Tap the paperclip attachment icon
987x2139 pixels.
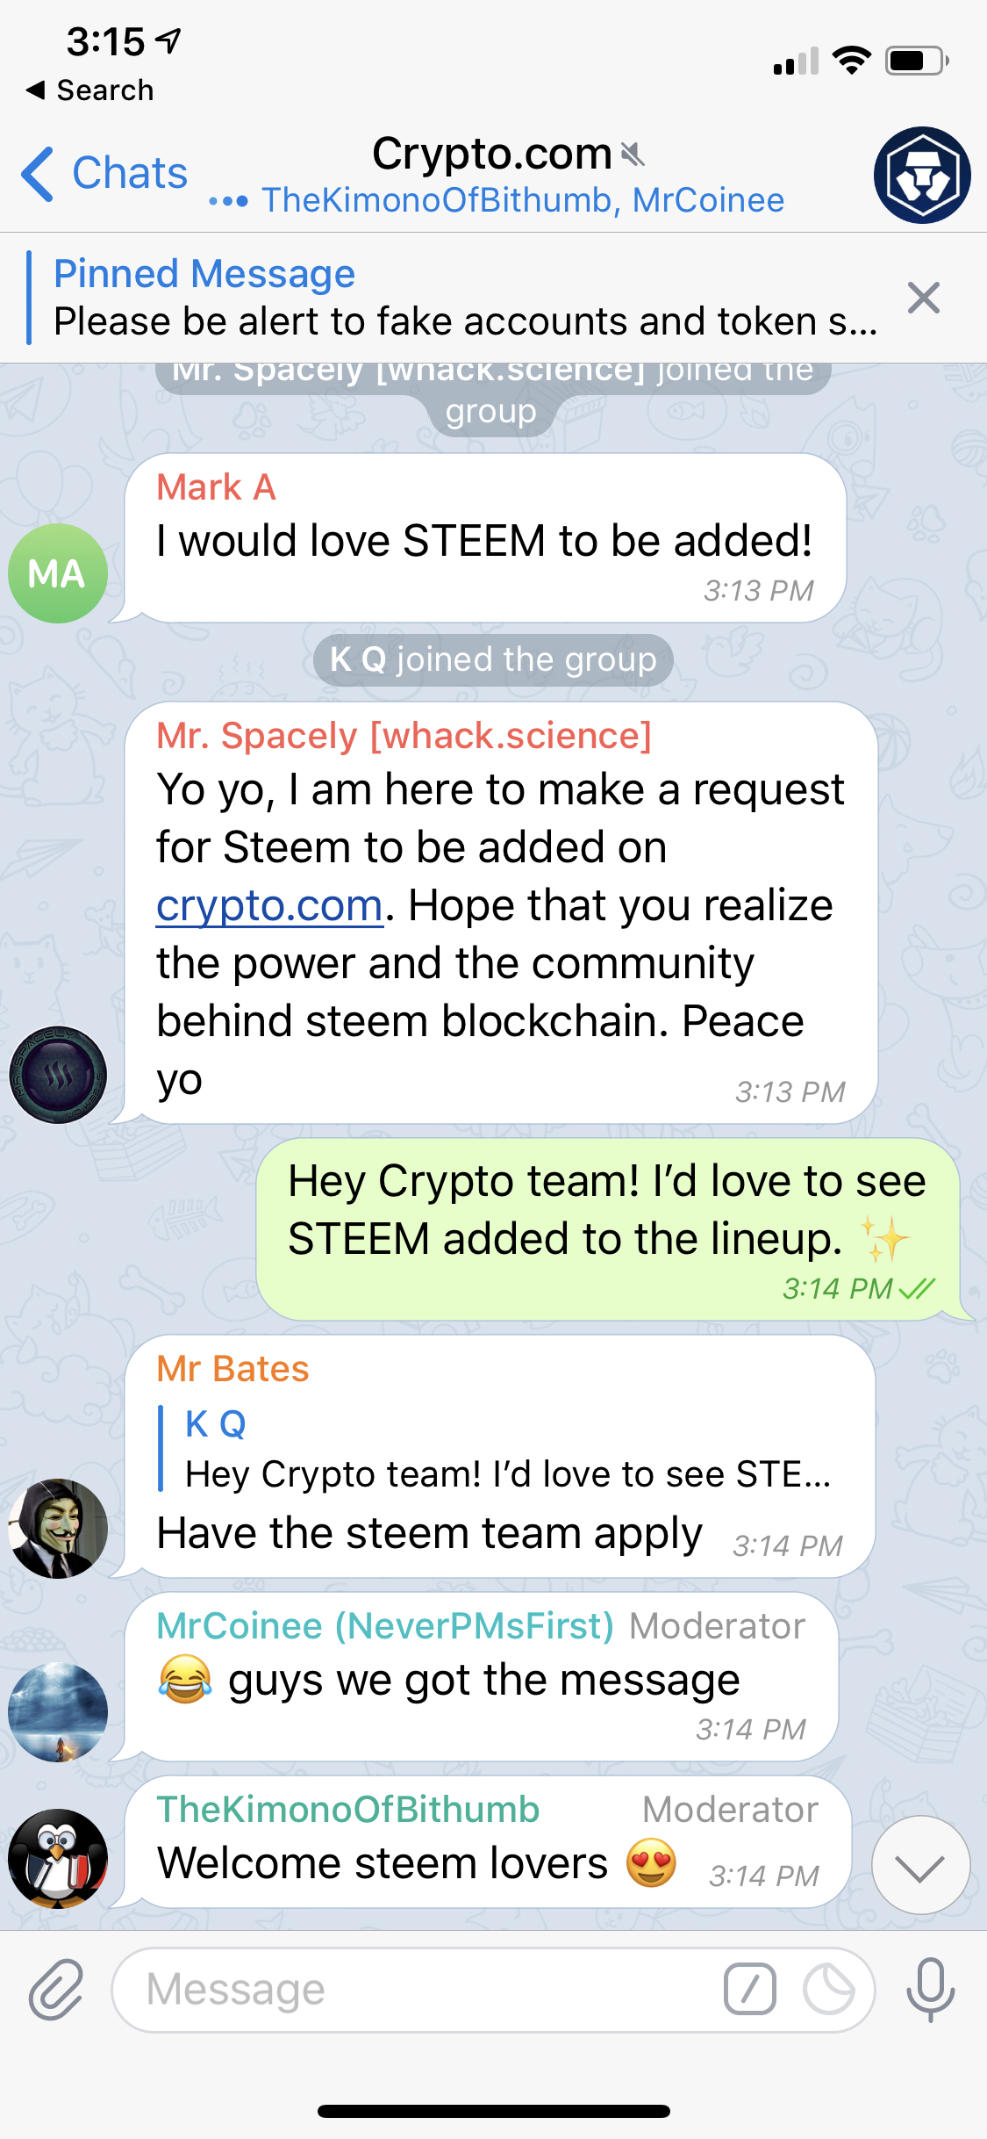click(56, 1989)
